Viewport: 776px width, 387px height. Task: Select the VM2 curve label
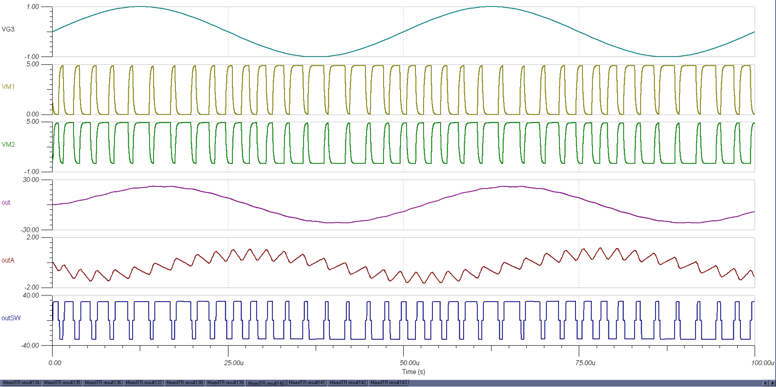coord(8,144)
